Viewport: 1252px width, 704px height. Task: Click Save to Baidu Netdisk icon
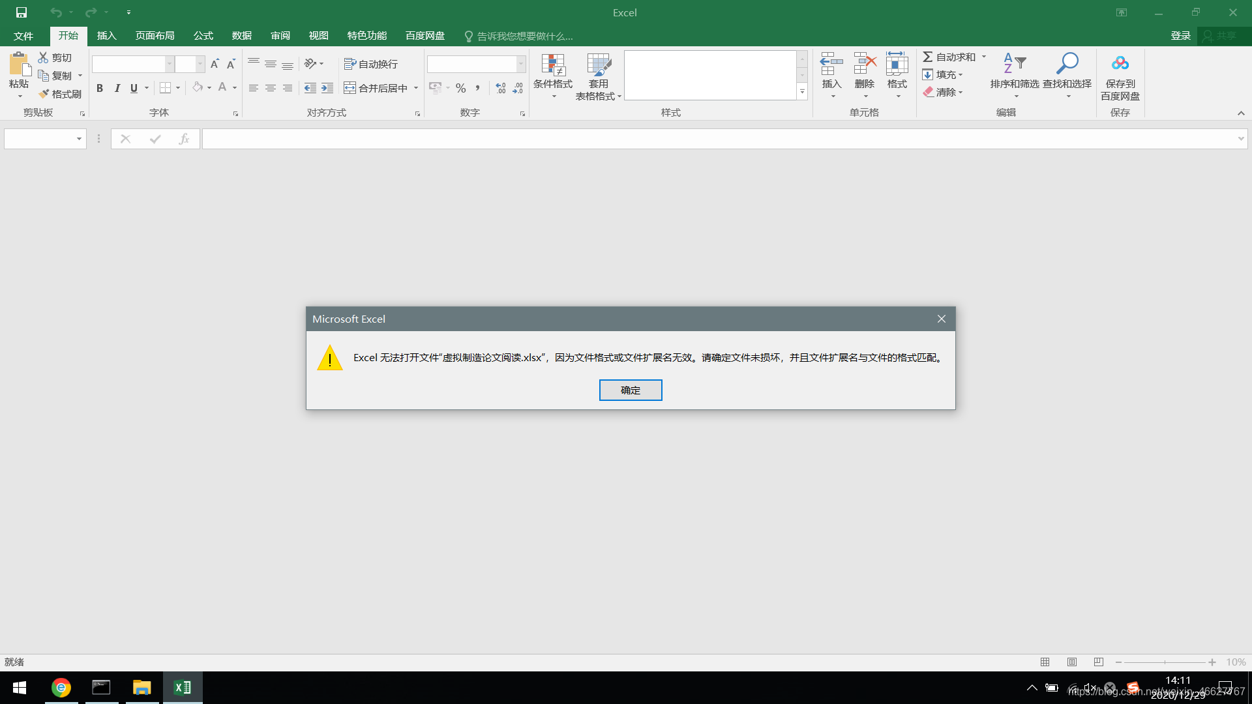1120,64
